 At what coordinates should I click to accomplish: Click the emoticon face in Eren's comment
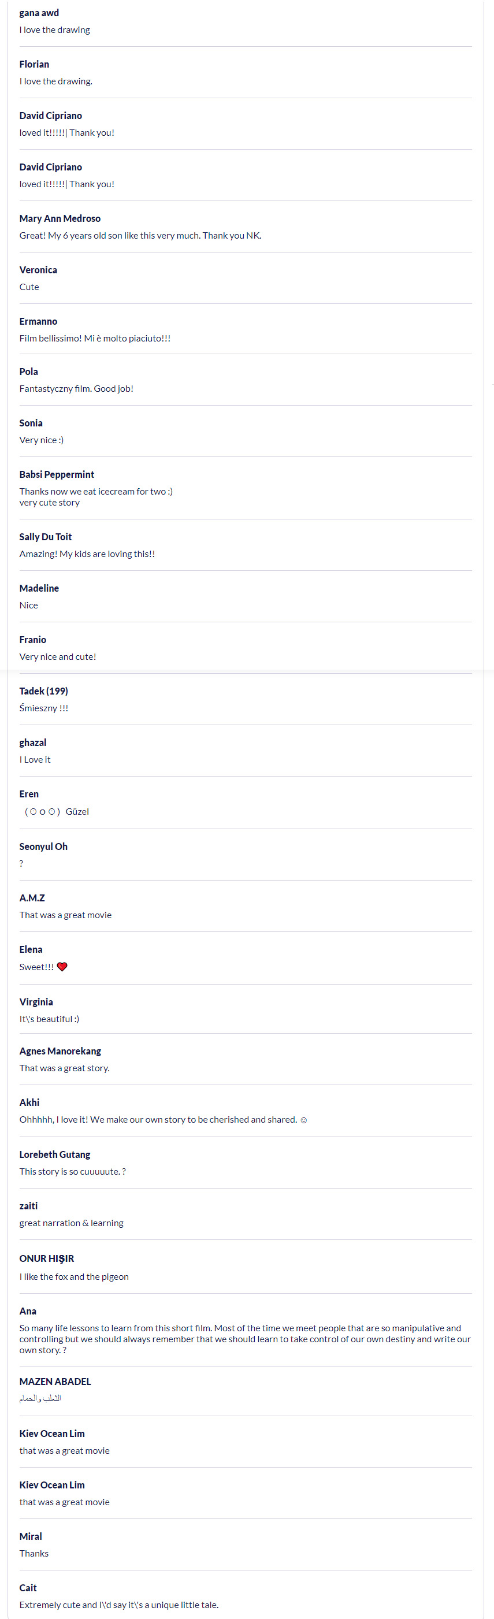[x=42, y=811]
